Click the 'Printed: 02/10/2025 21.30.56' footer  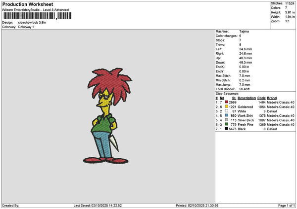pyautogui.click(x=197, y=206)
